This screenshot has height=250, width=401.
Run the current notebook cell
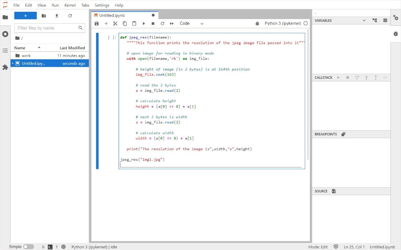point(143,23)
